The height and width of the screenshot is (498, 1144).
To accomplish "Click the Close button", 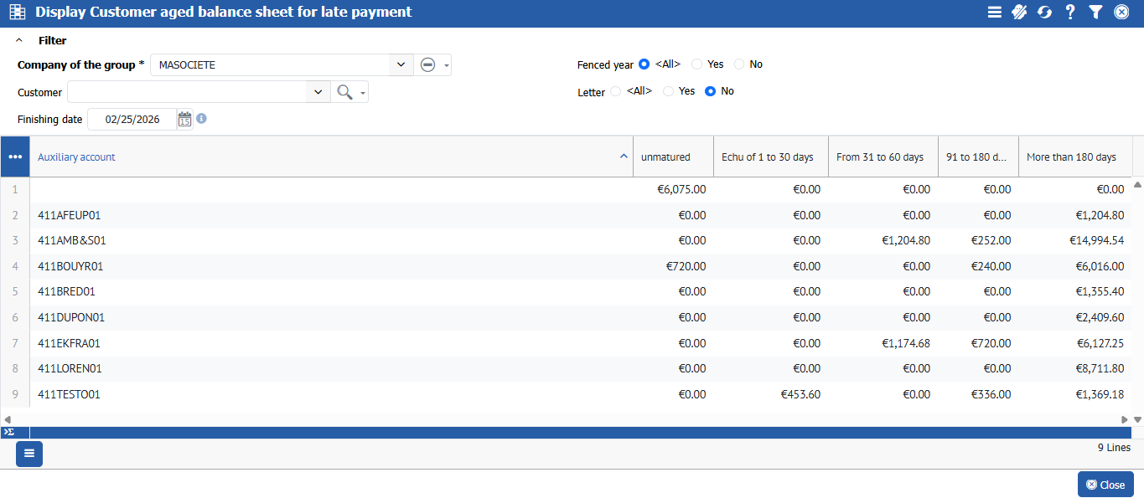I will (x=1105, y=485).
